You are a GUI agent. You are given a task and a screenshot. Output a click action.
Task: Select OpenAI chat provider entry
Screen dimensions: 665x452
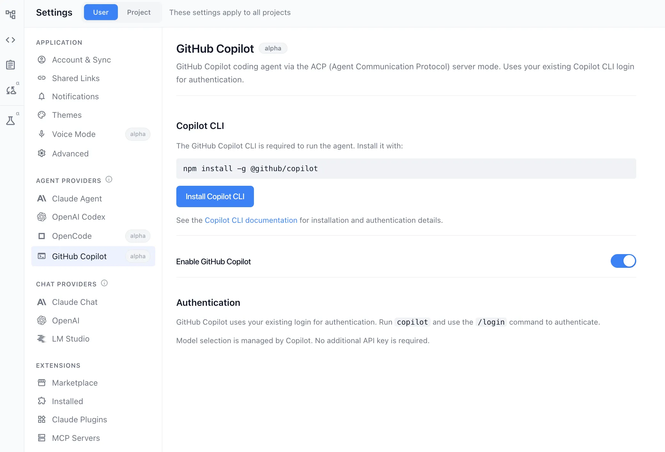pyautogui.click(x=93, y=320)
